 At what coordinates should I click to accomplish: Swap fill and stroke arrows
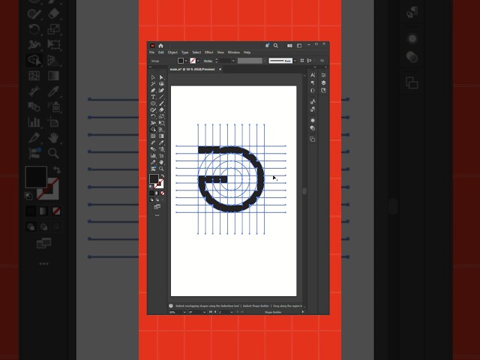pyautogui.click(x=163, y=176)
